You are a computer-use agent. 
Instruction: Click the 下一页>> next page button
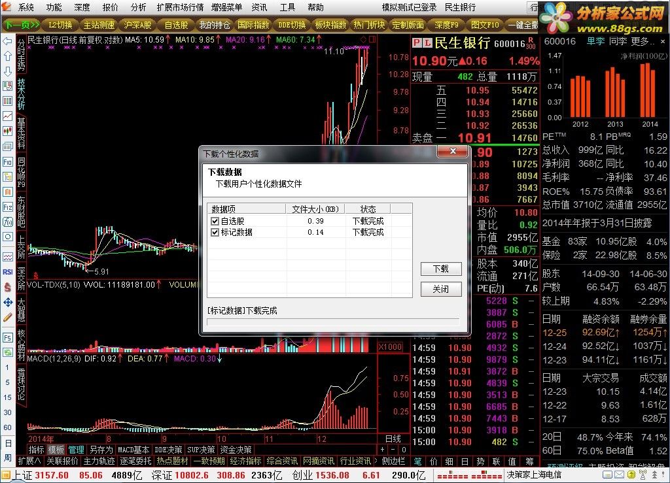tap(22, 25)
